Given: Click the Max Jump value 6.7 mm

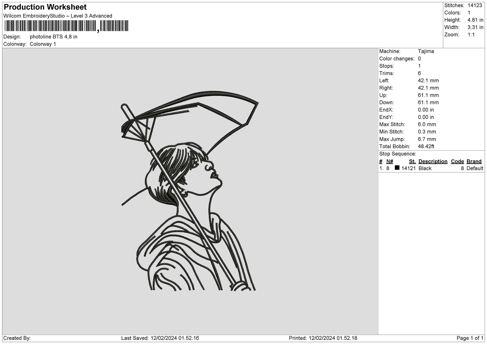Looking at the screenshot, I should pyautogui.click(x=427, y=139).
